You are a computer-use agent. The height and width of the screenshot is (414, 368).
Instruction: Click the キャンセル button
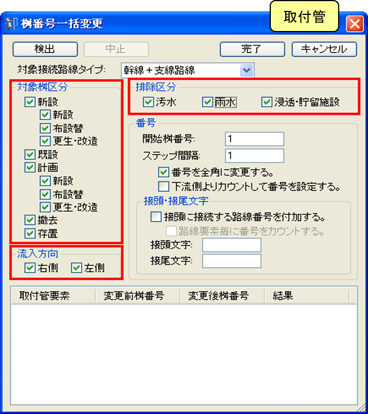click(x=324, y=49)
